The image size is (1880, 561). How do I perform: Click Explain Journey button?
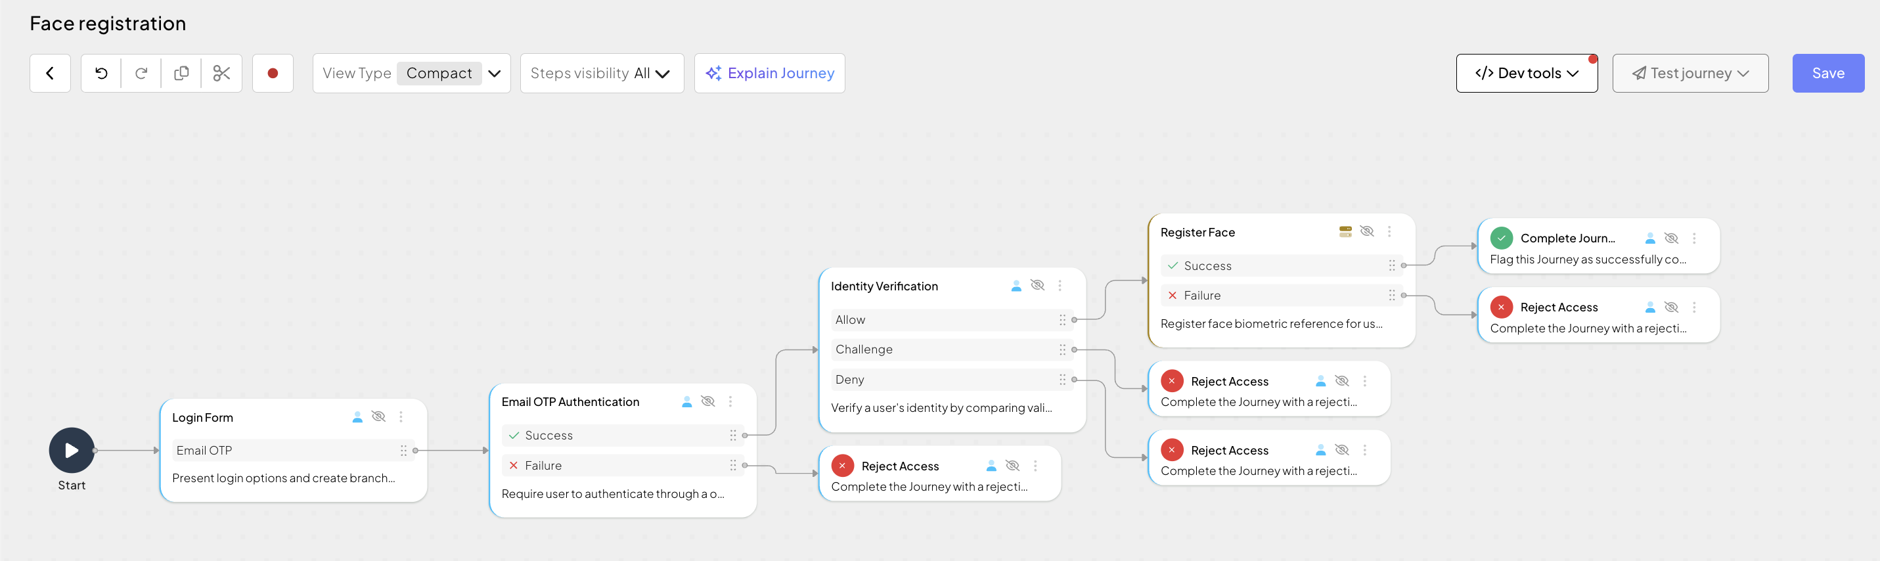(769, 73)
